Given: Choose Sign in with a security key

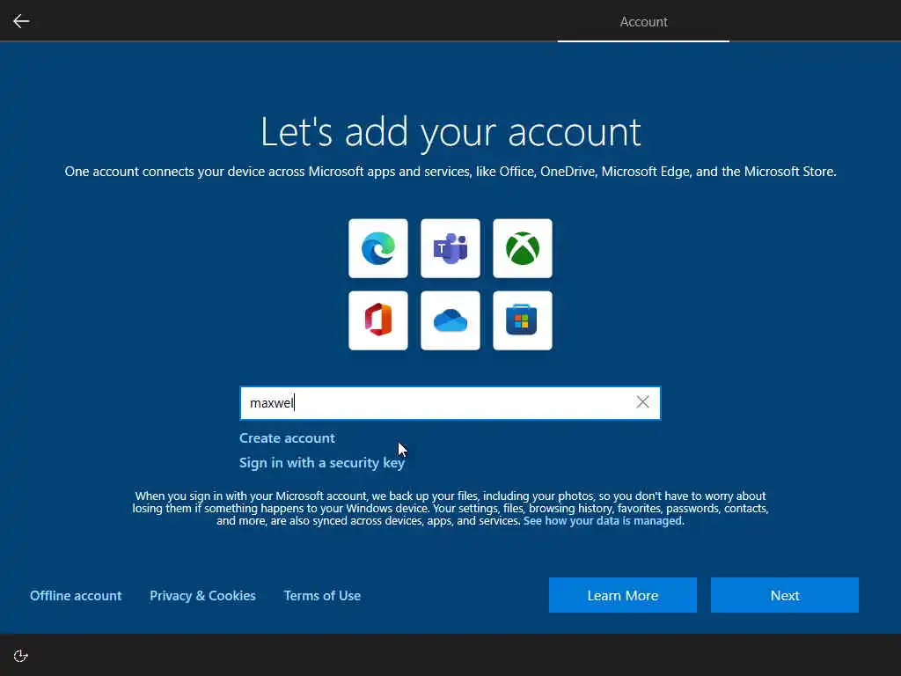Looking at the screenshot, I should (322, 463).
